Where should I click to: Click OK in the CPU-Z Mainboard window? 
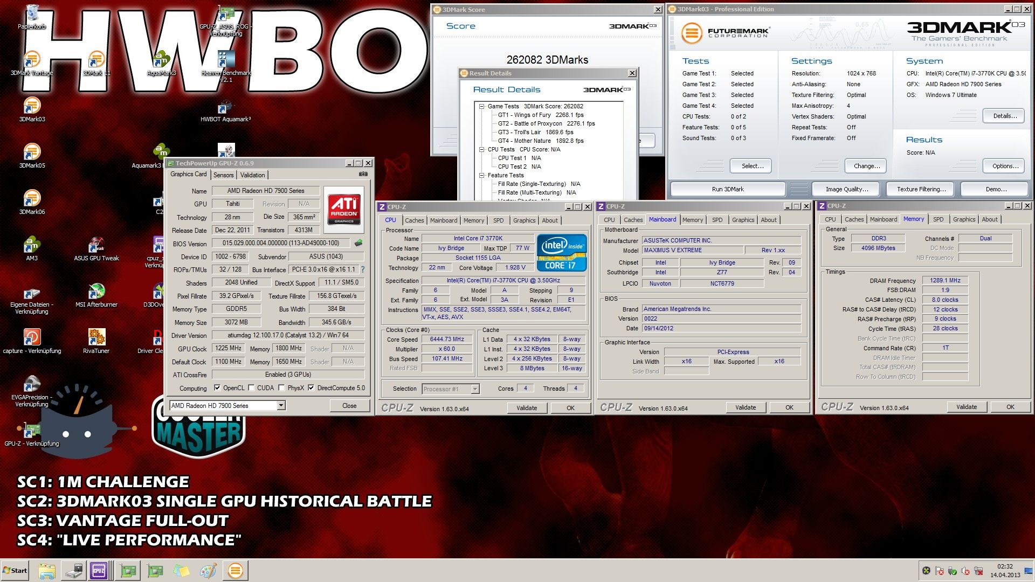point(789,408)
